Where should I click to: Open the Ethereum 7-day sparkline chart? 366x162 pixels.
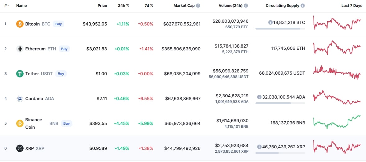click(337, 48)
